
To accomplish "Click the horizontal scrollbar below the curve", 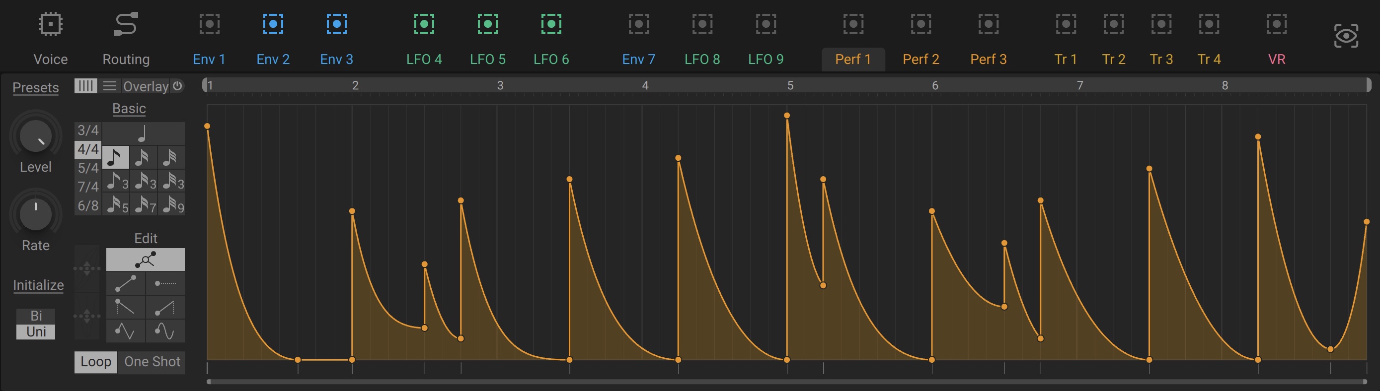I will 786,382.
